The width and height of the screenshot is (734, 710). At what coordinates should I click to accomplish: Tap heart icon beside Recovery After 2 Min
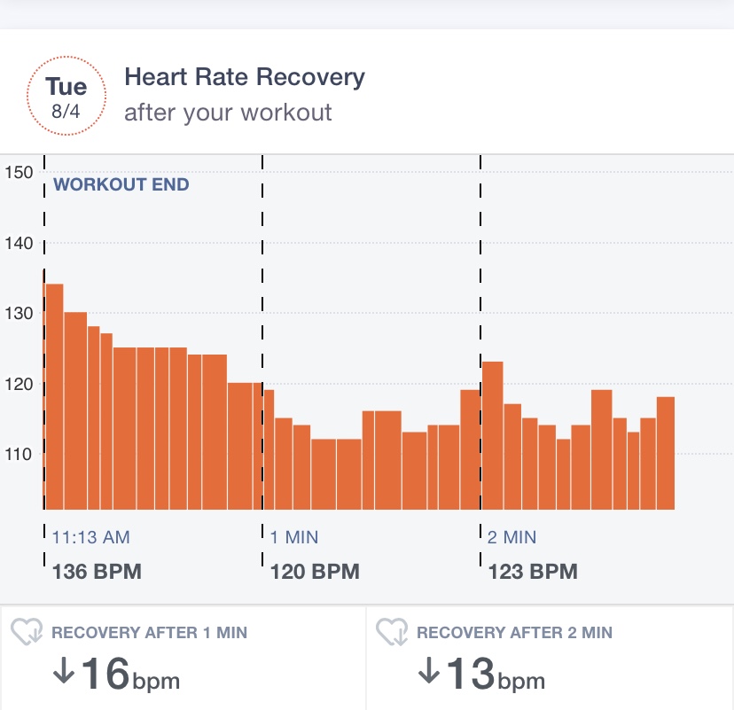tap(392, 632)
